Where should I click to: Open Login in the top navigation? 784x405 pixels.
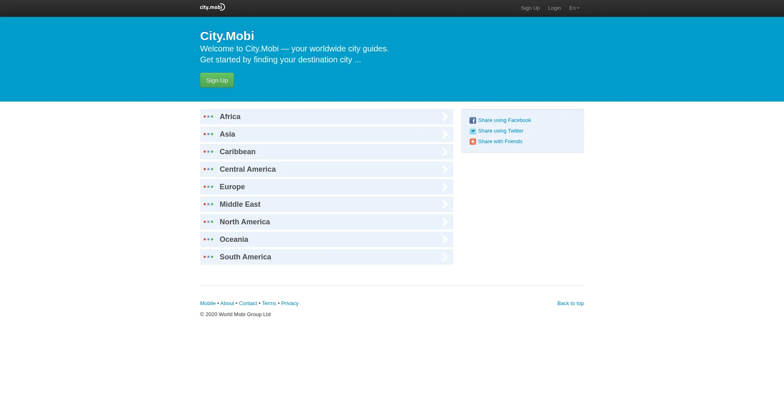[554, 8]
